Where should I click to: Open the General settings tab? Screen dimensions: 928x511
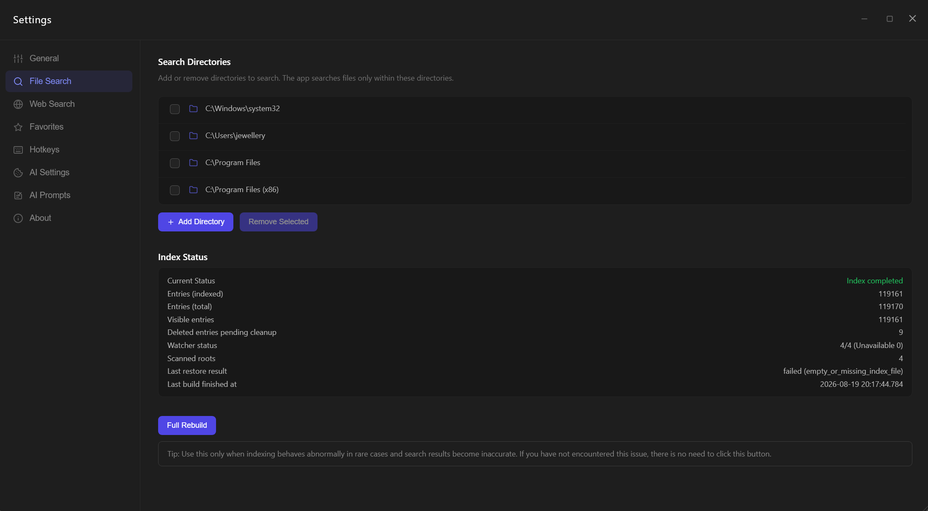click(x=69, y=58)
